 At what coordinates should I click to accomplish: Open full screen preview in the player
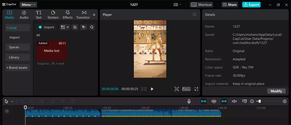point(196,89)
